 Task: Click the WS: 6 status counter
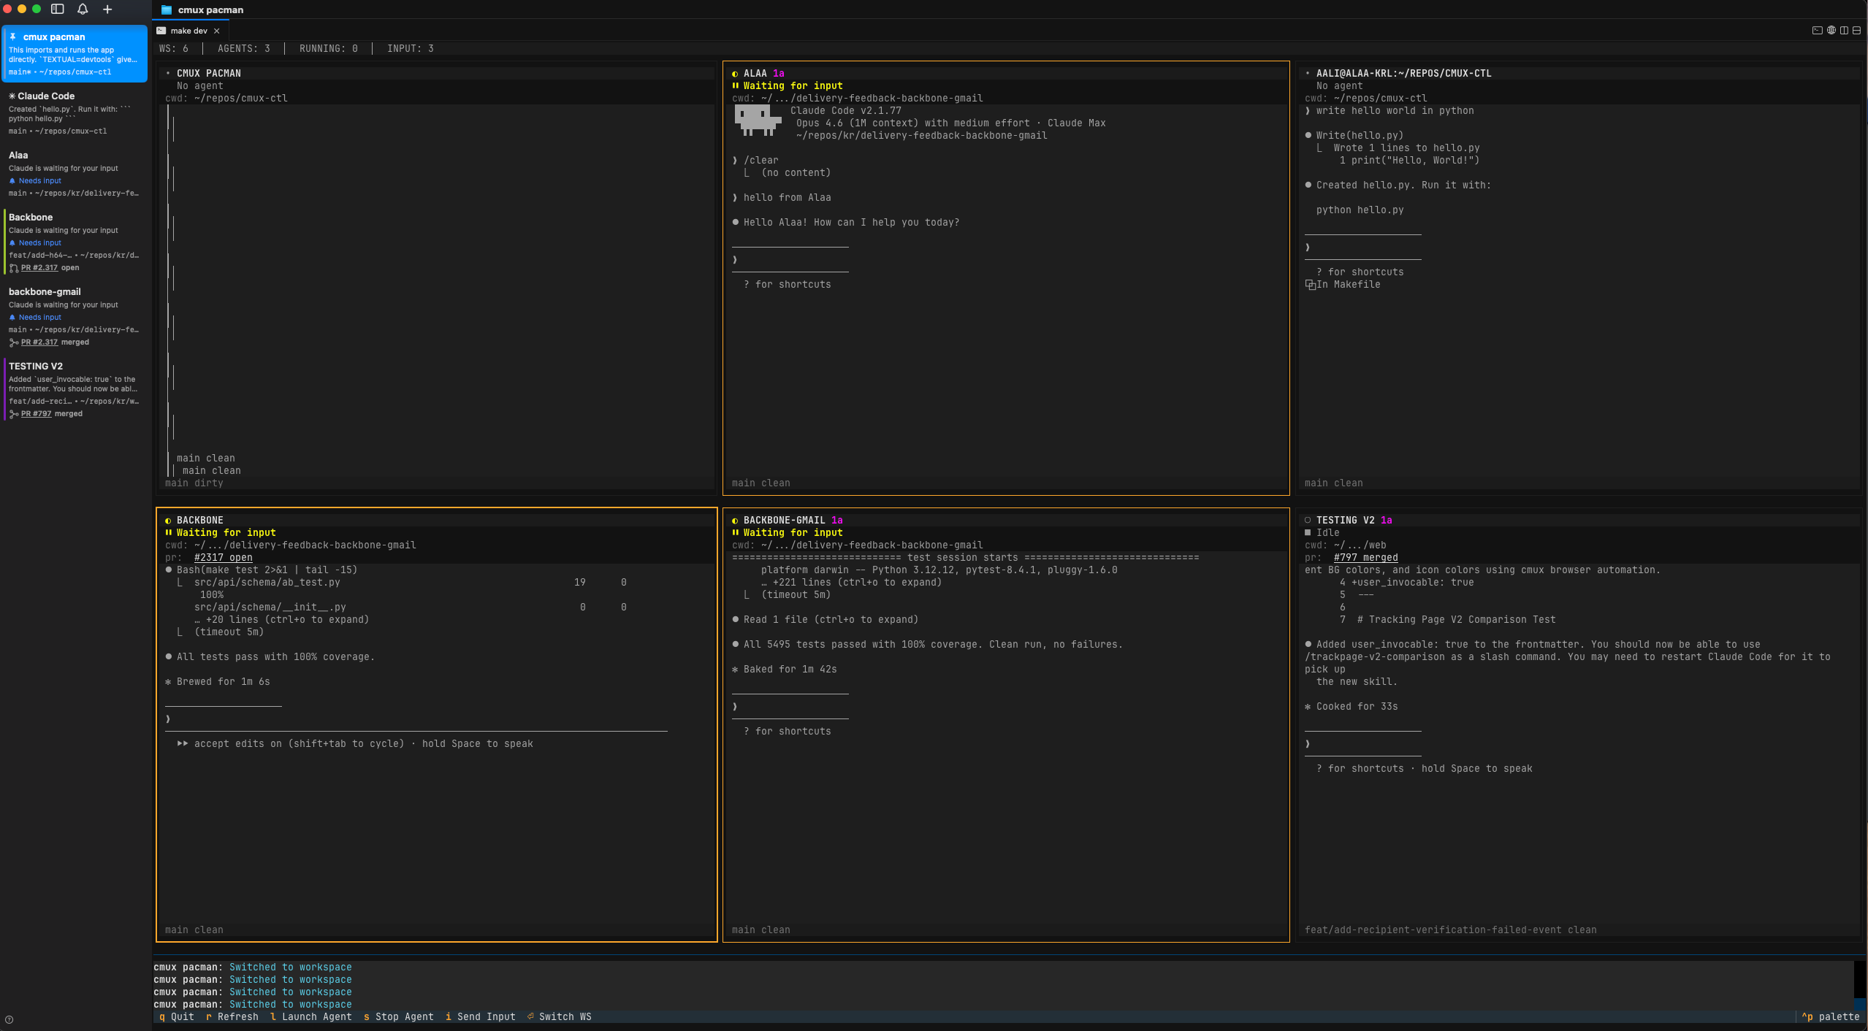tap(174, 49)
